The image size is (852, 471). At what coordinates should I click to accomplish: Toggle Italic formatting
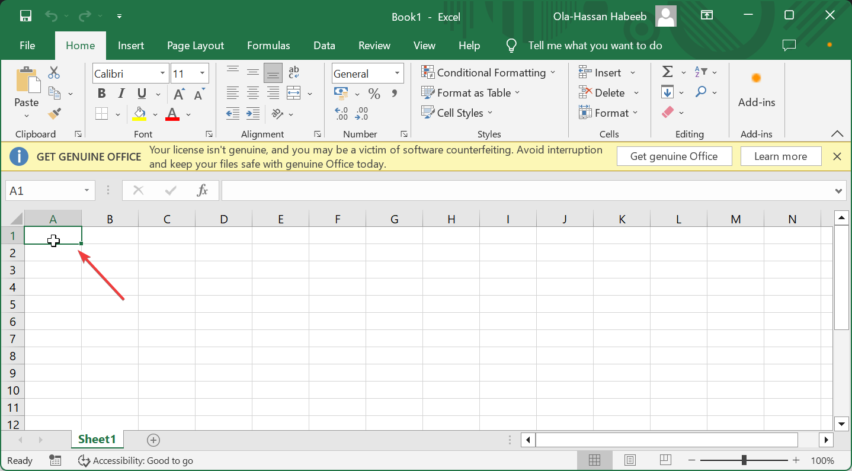pos(121,94)
